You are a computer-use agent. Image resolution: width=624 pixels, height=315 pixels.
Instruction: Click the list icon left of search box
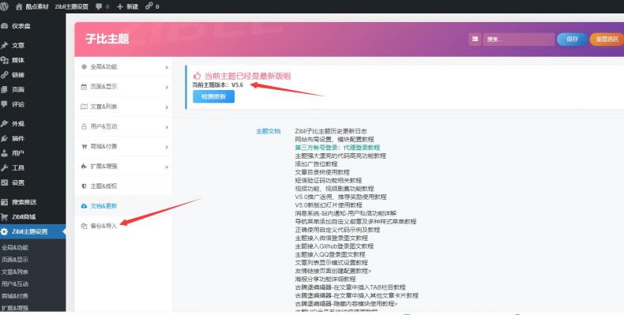pos(475,39)
